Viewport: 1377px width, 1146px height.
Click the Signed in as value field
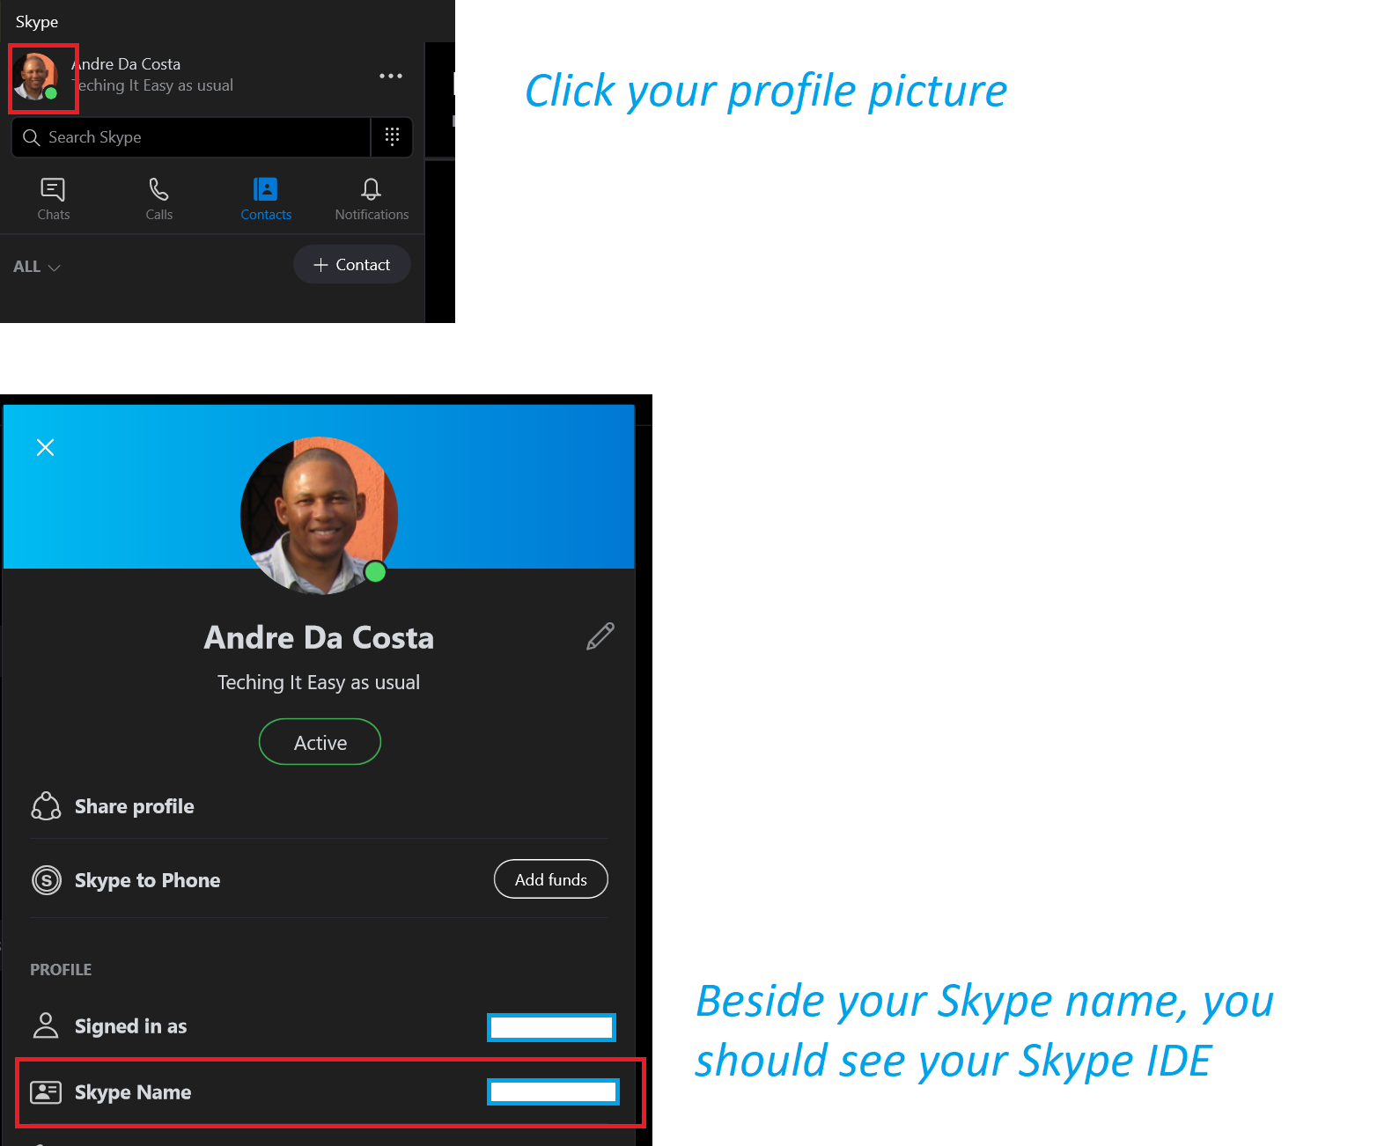[551, 1027]
